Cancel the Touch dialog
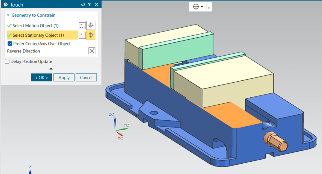Viewport: 322px width, 174px height. tap(86, 78)
